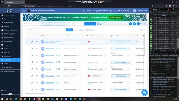
Task: Open Выбрать статус dropdown in Иван Иванов row
Action: (96, 62)
